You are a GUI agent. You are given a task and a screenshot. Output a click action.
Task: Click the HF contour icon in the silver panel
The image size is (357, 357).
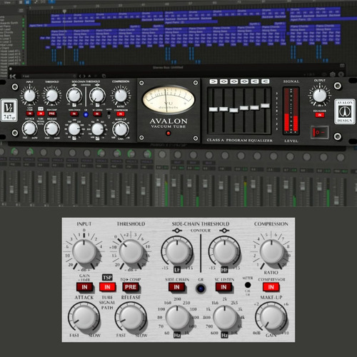tap(224, 231)
